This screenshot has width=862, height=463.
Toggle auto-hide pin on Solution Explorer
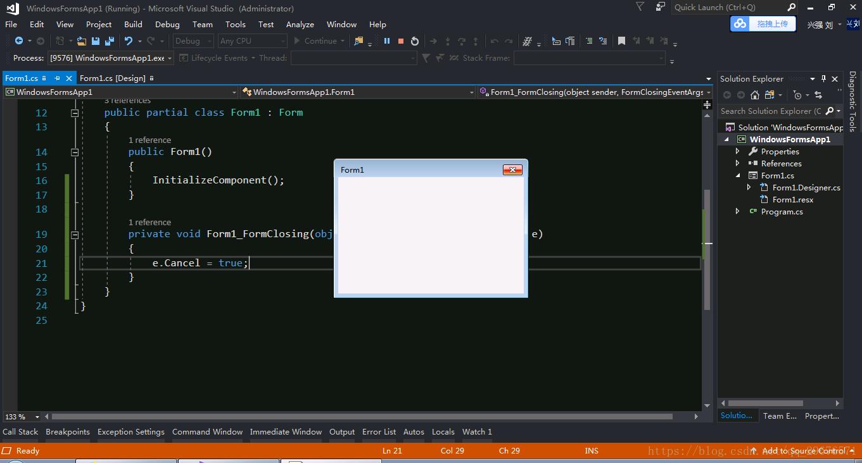click(x=823, y=79)
